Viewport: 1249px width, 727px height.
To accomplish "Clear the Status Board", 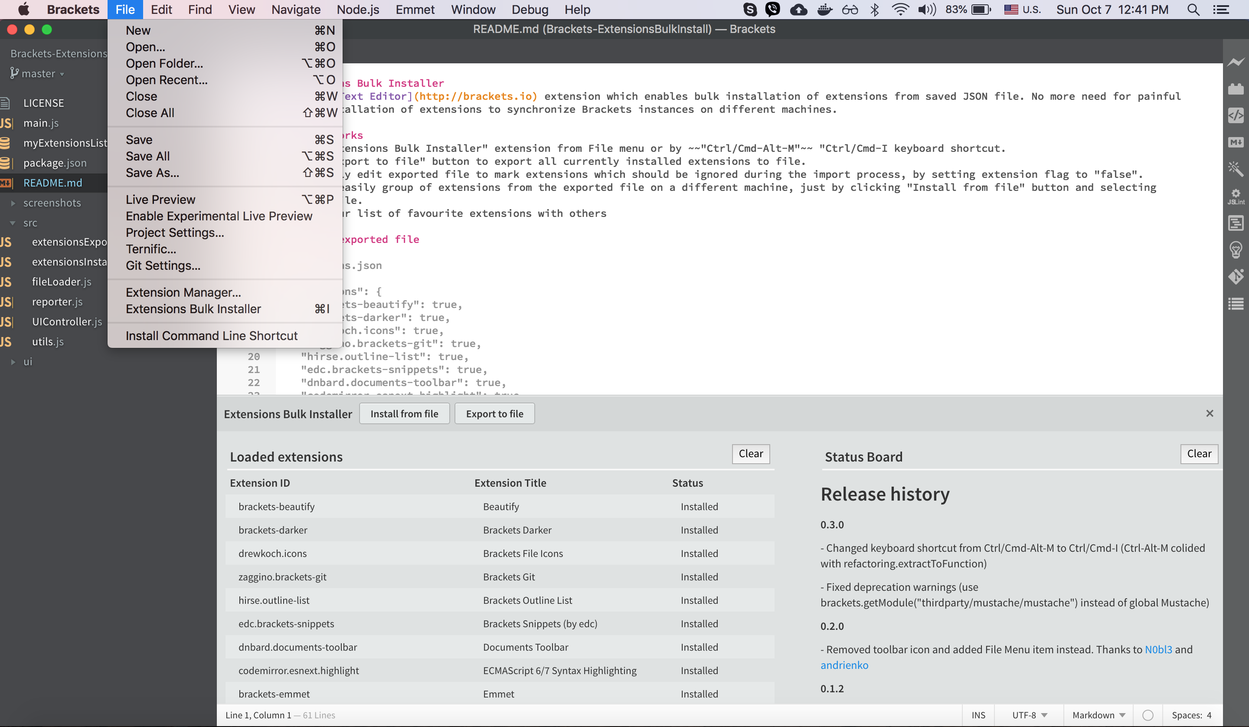I will (1199, 454).
